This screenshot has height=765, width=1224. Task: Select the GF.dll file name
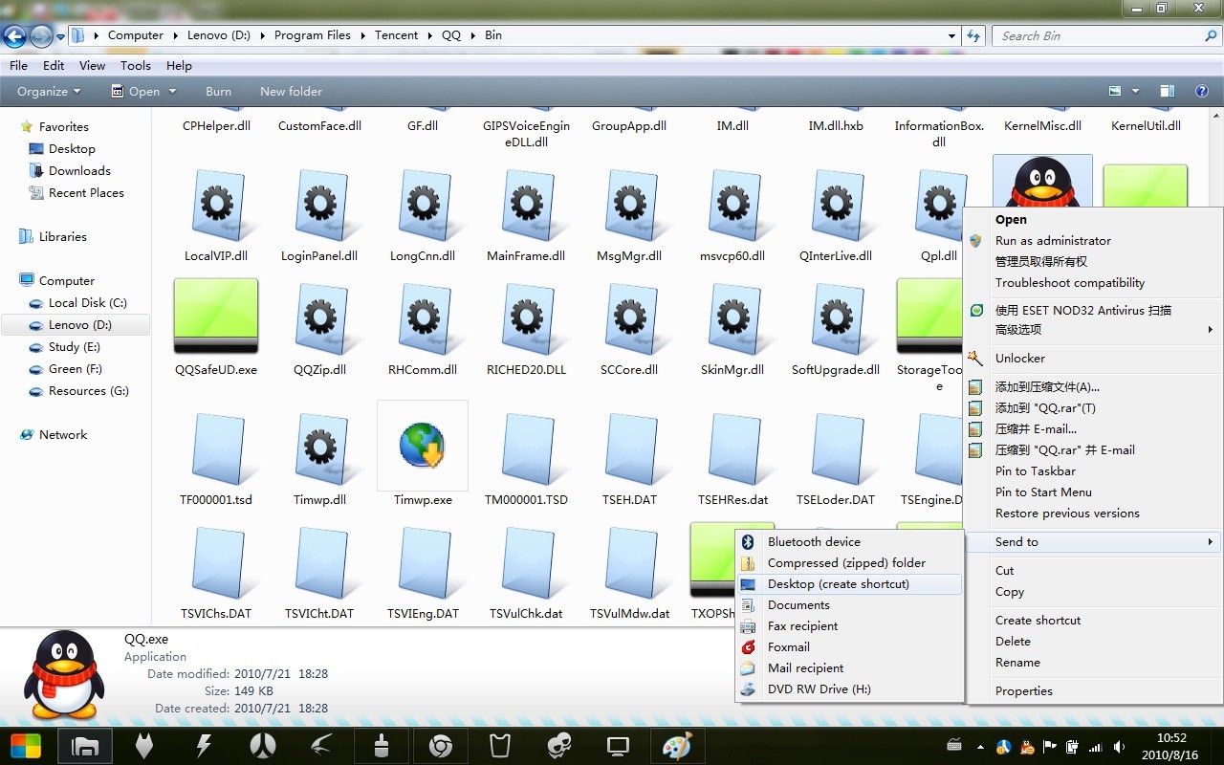tap(423, 126)
